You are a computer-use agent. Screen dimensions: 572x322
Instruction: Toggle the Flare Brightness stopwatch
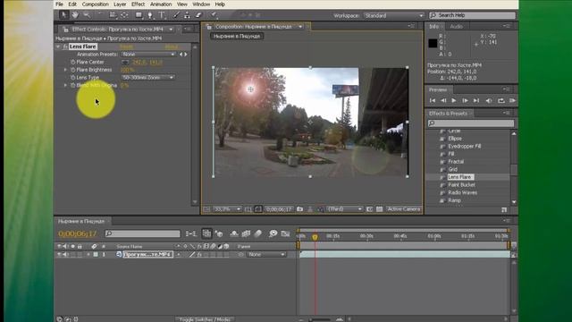point(72,70)
